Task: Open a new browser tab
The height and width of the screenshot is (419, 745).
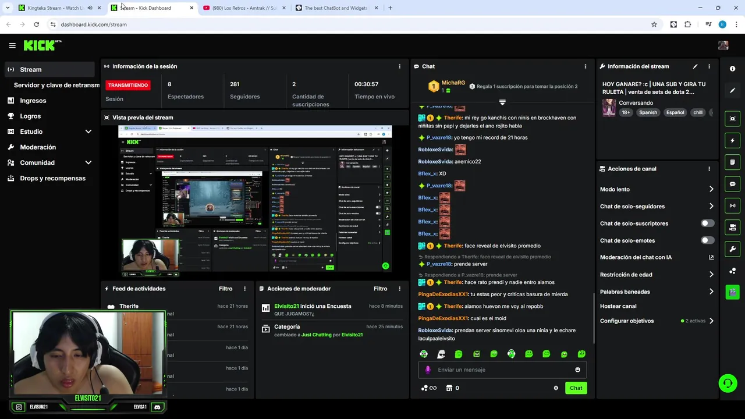Action: click(x=390, y=8)
